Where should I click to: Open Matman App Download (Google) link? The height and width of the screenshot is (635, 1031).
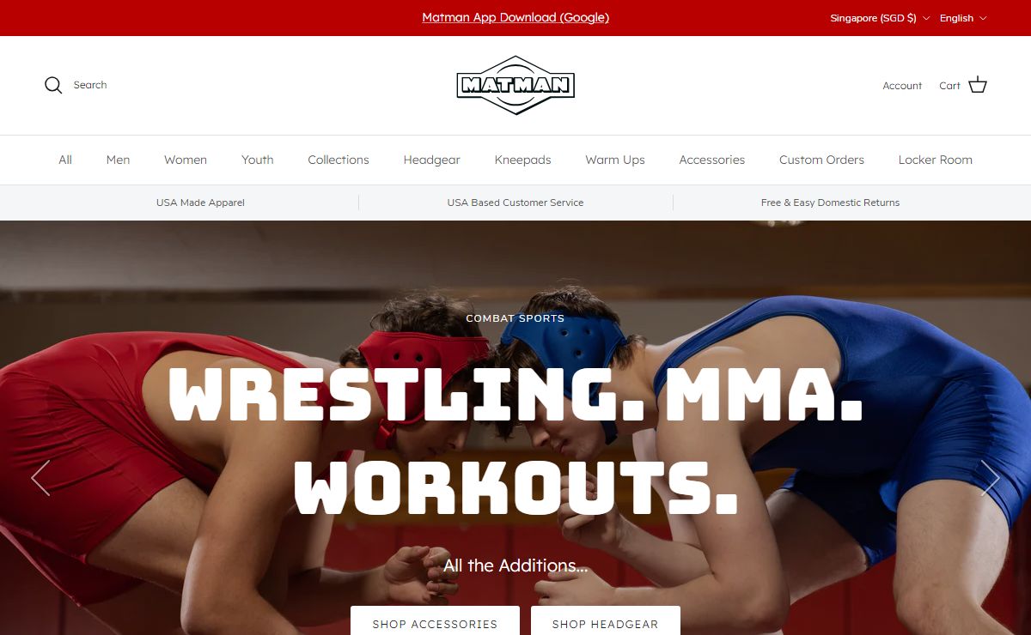pos(515,17)
